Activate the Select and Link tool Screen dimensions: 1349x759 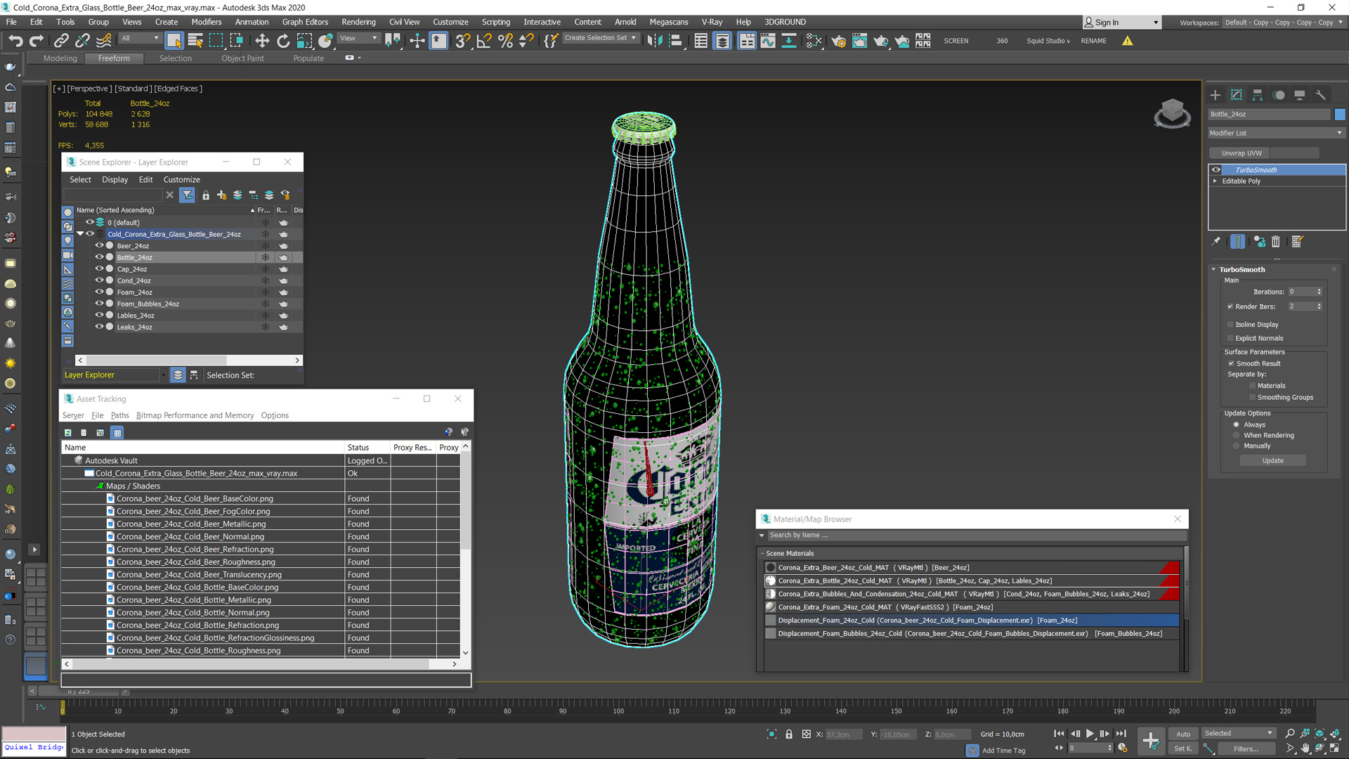61,41
